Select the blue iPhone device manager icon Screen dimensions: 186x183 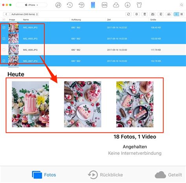93,5
